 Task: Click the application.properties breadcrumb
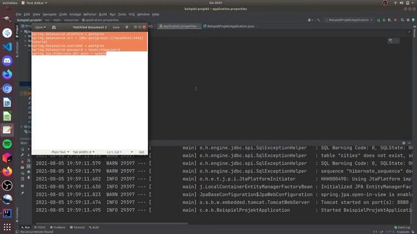pyautogui.click(x=100, y=20)
